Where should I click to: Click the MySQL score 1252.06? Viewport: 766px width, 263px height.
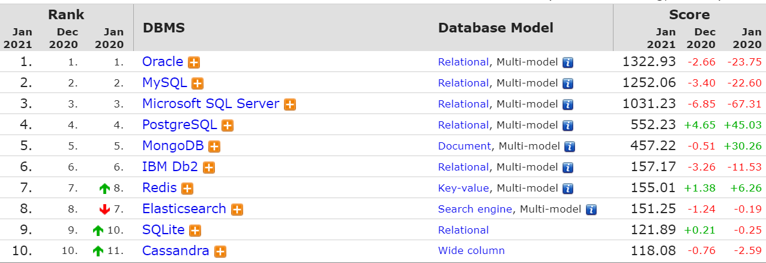[x=649, y=83]
